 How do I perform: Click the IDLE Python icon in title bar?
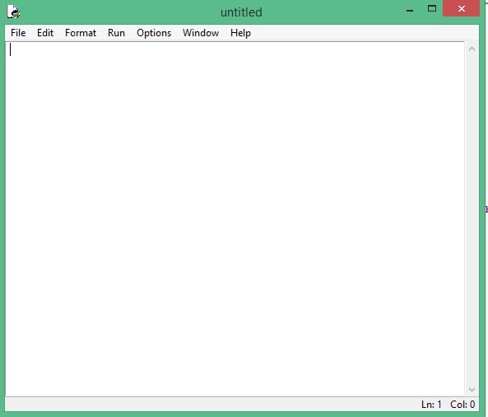point(13,12)
